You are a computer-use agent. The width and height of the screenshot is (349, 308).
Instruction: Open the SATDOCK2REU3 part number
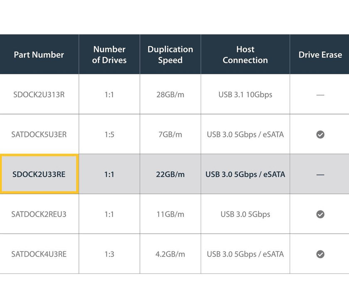(x=39, y=214)
